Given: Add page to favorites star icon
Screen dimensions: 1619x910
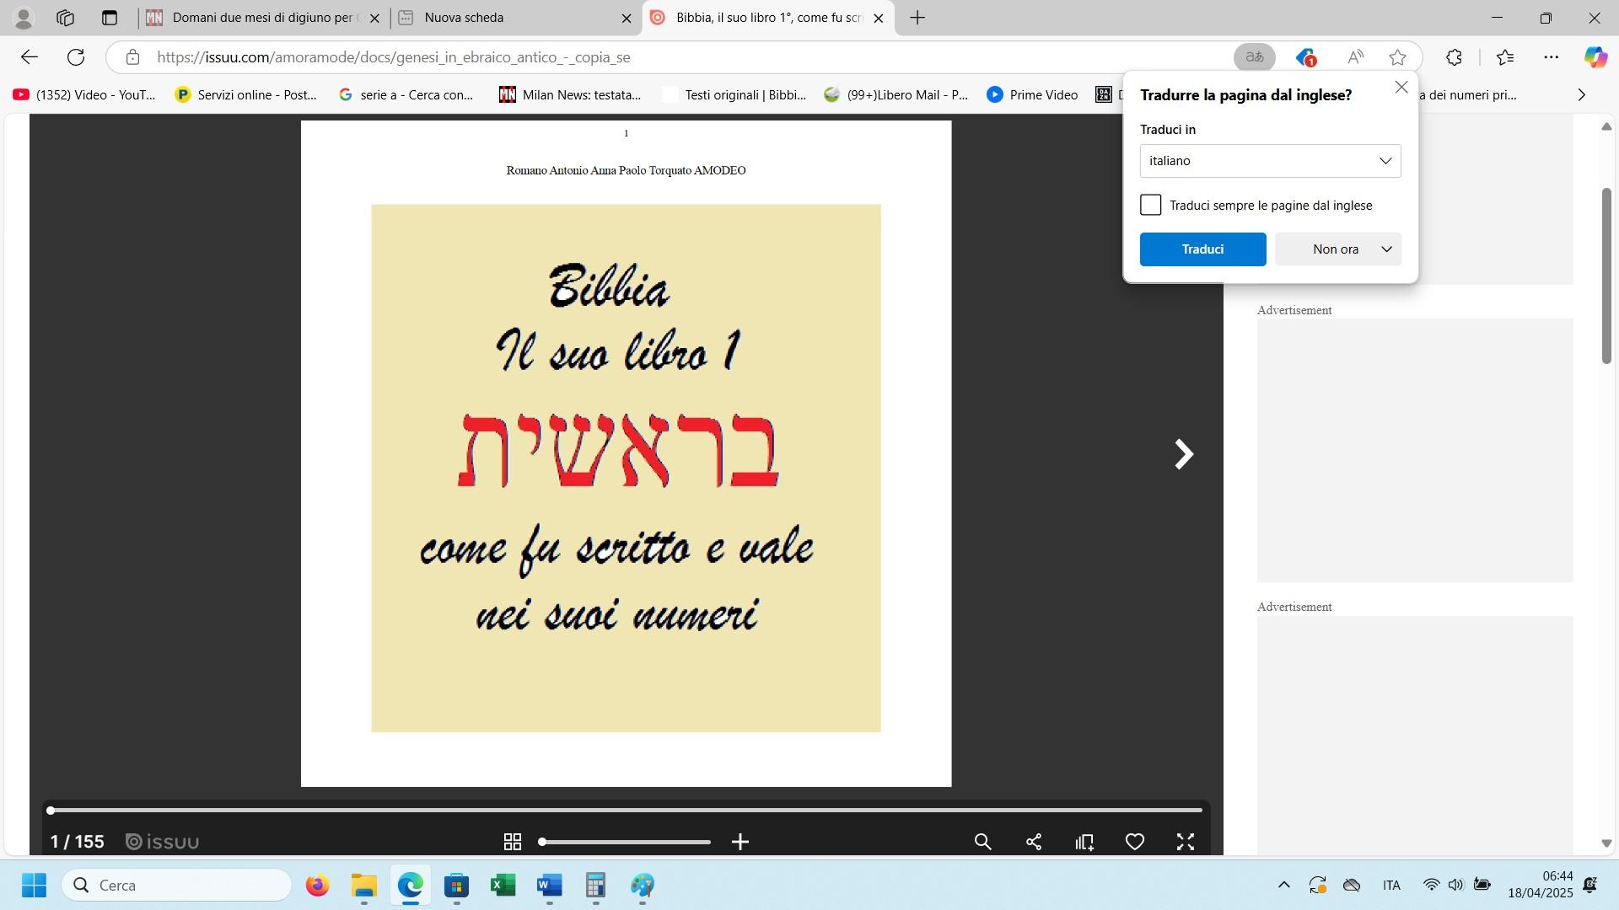Looking at the screenshot, I should (1397, 57).
